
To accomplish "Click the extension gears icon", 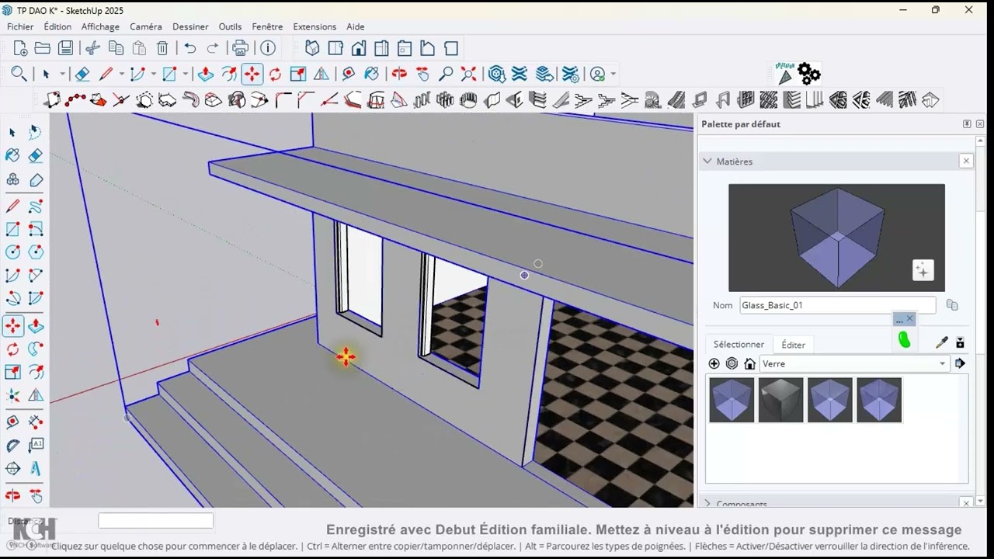I will click(809, 74).
